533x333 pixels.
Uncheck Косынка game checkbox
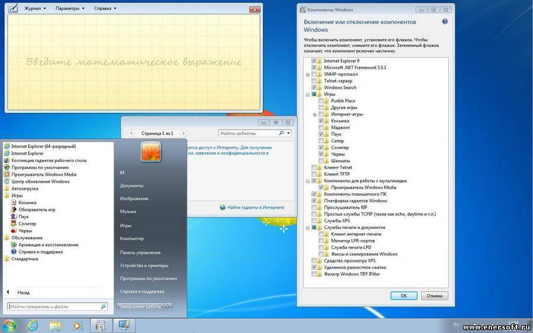321,121
